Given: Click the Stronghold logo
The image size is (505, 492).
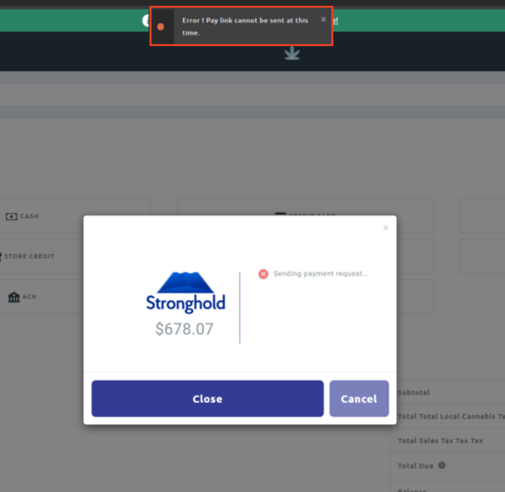Looking at the screenshot, I should click(x=185, y=292).
